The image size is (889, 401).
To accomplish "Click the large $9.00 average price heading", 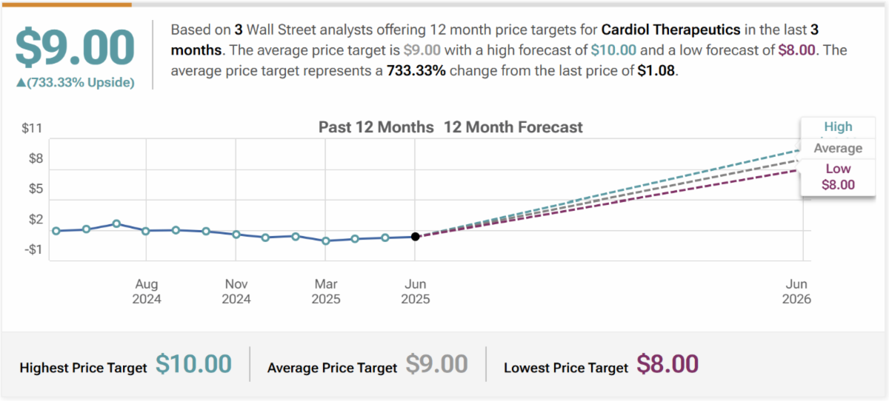I will click(75, 48).
